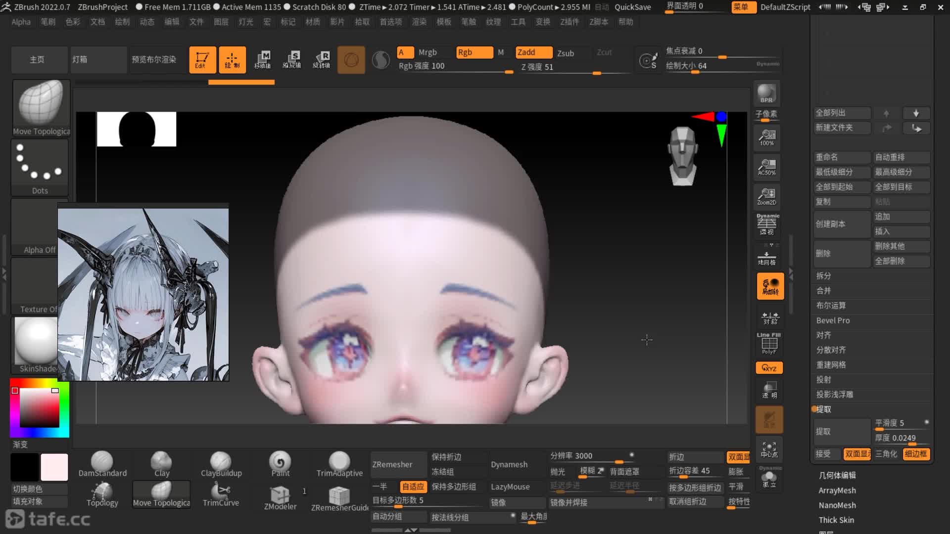Expand the ArrayMesh section
The image size is (950, 534).
pos(837,490)
